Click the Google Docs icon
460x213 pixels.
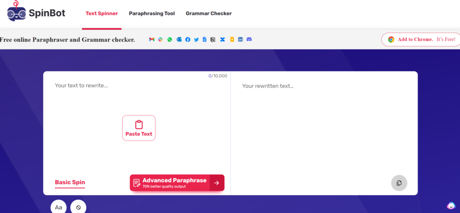click(x=205, y=40)
